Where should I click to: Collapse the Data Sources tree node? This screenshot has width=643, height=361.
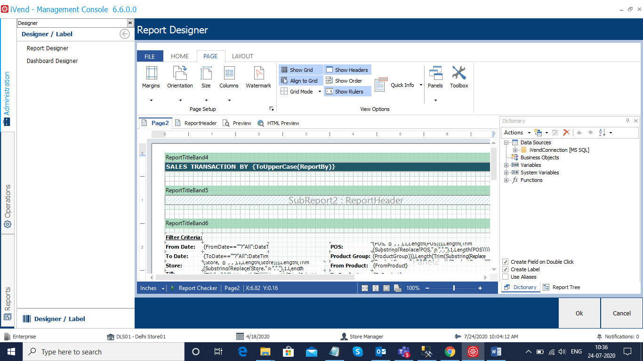click(x=506, y=142)
